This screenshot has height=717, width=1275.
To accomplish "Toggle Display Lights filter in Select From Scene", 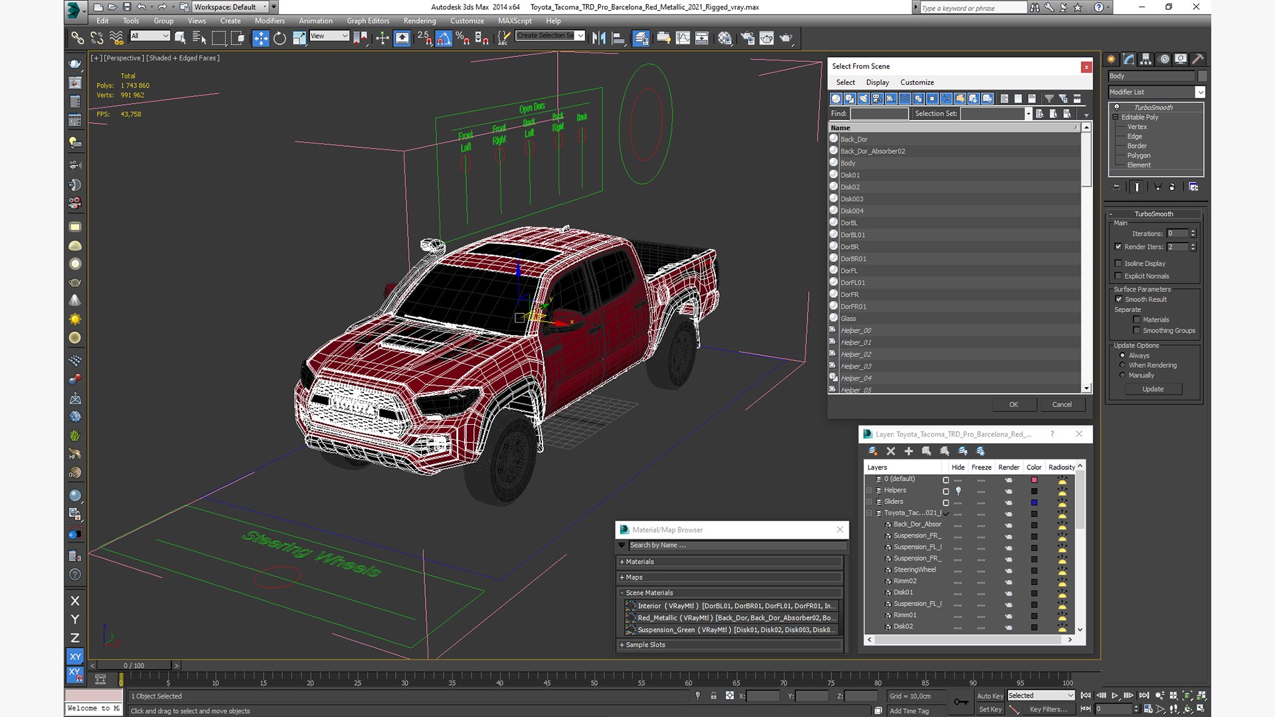I will coord(863,98).
